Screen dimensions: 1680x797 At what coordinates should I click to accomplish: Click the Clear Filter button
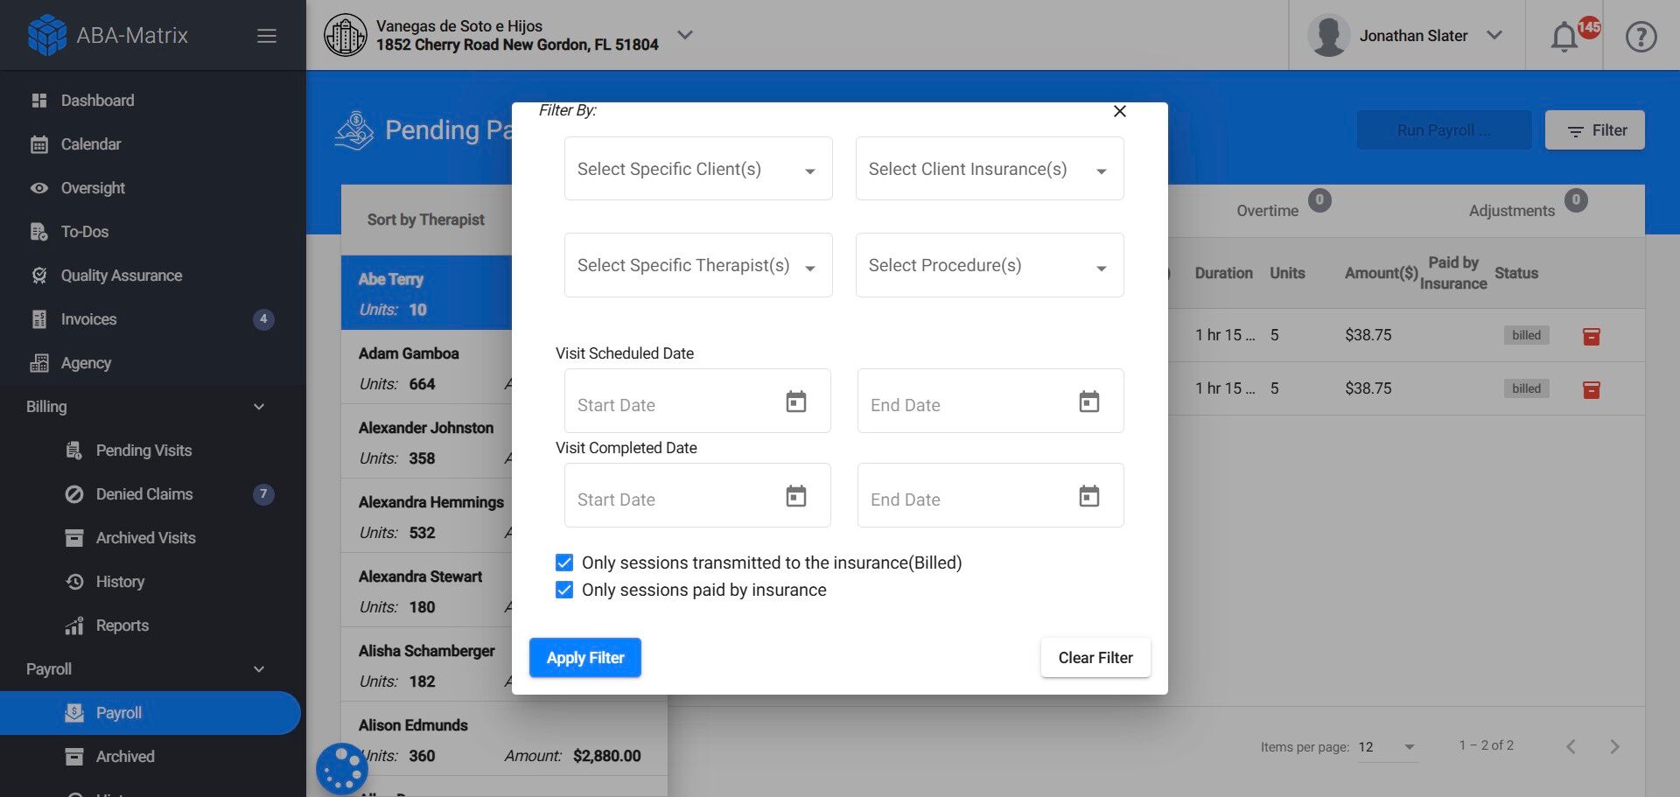1095,657
